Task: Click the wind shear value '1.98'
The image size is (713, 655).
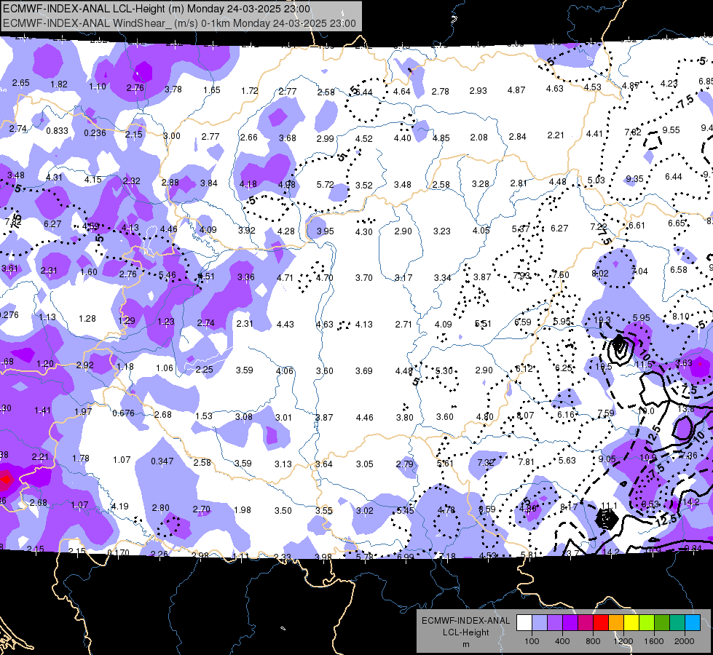Action: click(x=243, y=510)
